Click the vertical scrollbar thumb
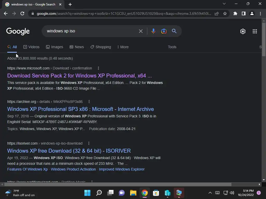 coord(264,39)
